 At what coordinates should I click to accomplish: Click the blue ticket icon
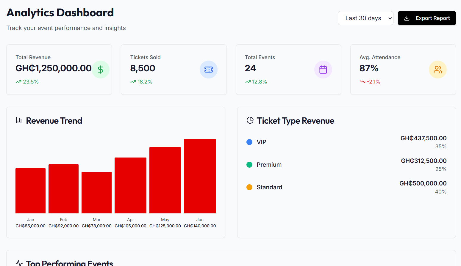coord(209,70)
